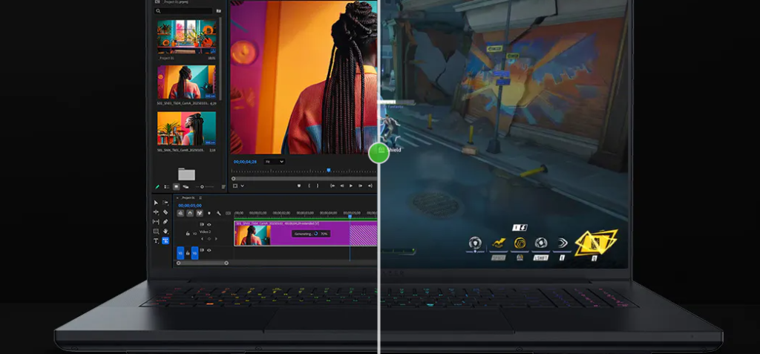Select the Project 01 room thumbnail

(x=186, y=36)
